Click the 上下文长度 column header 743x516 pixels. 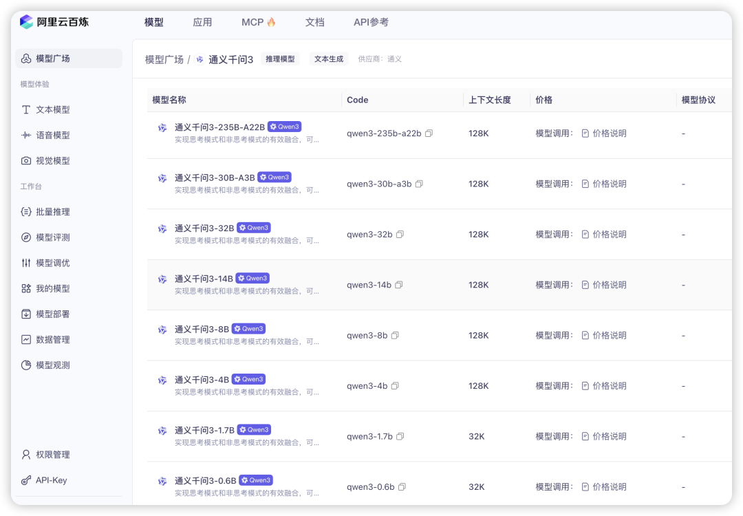(x=490, y=100)
